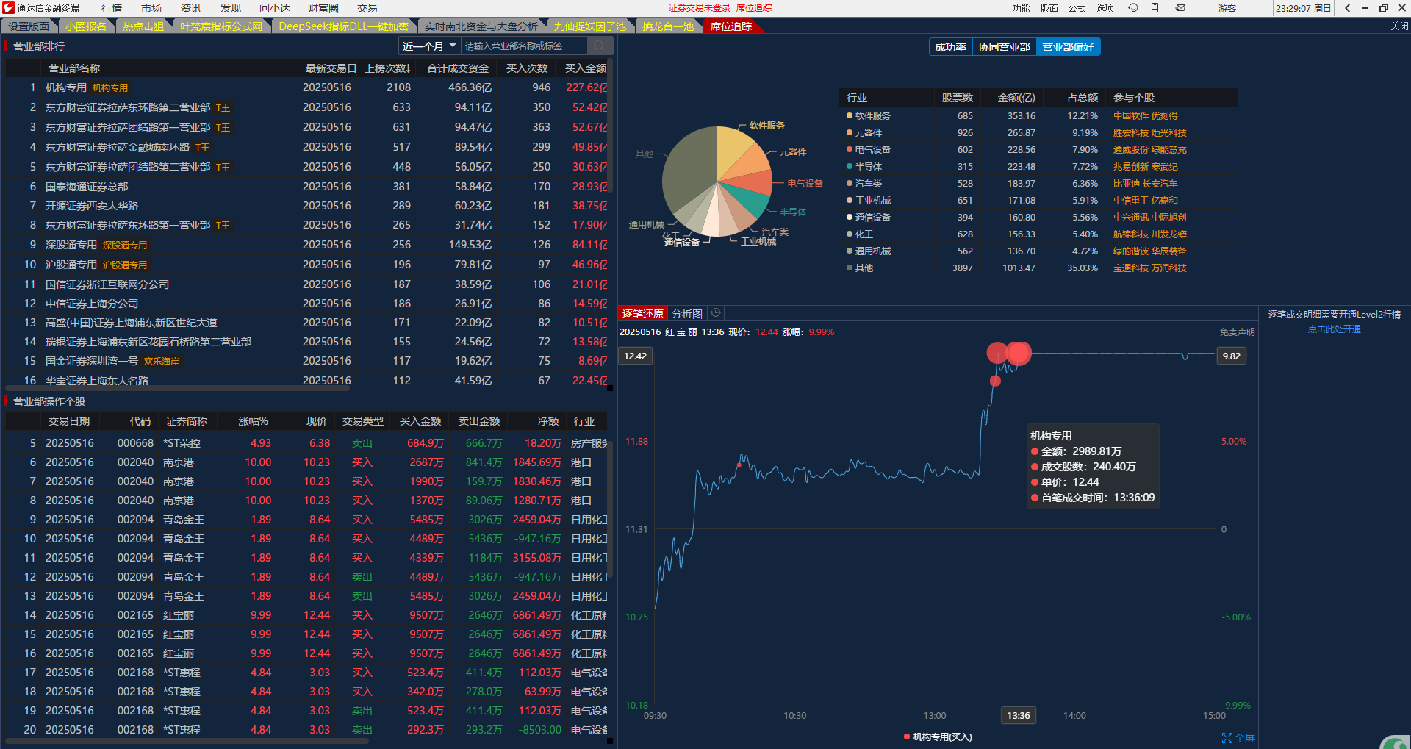This screenshot has width=1411, height=749.
Task: Click the mobile phone icon in title bar
Action: (1155, 8)
